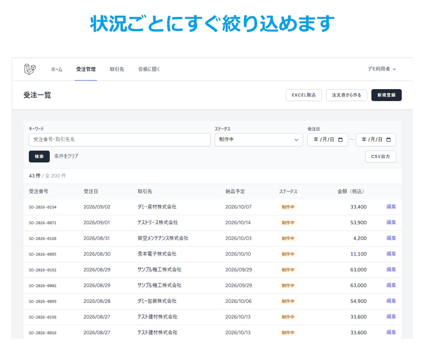
Task: Click the 43 件 result count
Action: point(35,176)
